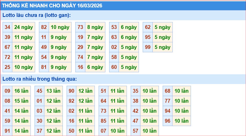Click the '16 lần' cell

21,91
